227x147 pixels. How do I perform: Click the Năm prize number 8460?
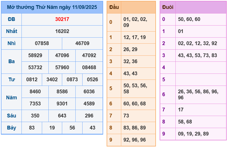tap(35, 92)
